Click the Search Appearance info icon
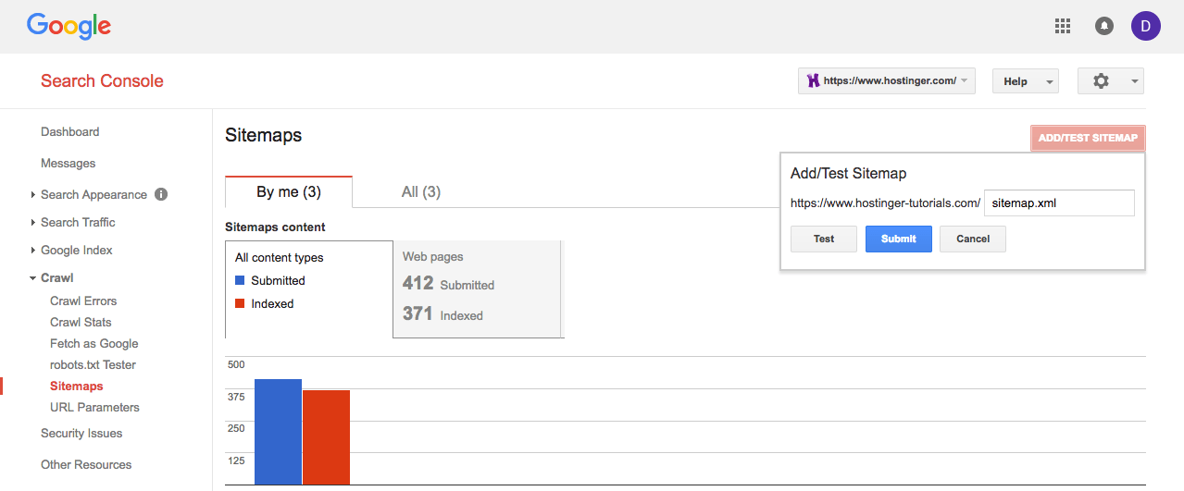The width and height of the screenshot is (1184, 491). (161, 194)
